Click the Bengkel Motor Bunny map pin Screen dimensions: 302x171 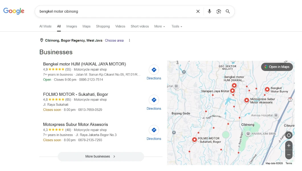pyautogui.click(x=267, y=89)
